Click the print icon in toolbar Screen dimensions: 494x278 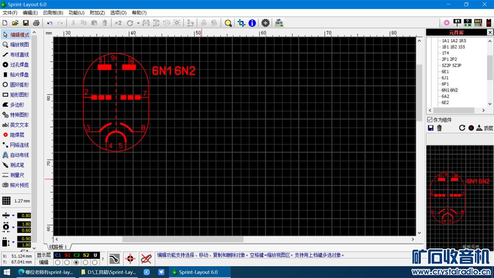tap(36, 23)
